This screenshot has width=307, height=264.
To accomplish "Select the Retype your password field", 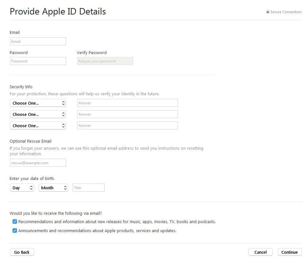I will (x=105, y=61).
